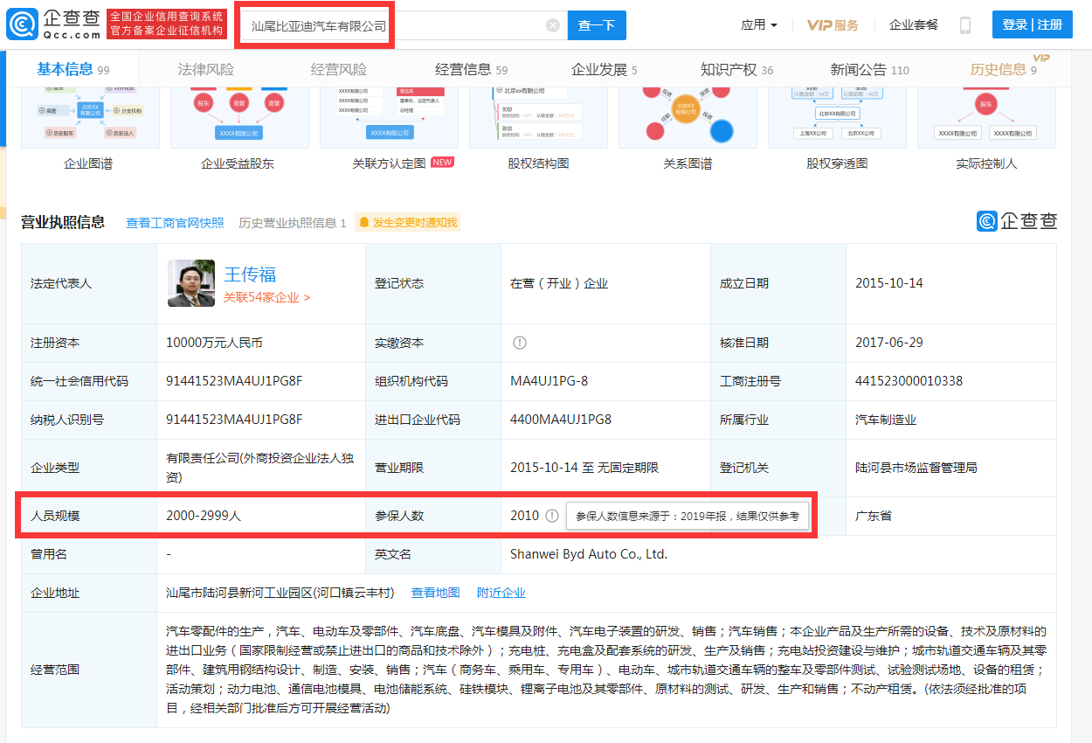Click the mobile phone icon in header
The height and width of the screenshot is (743, 1092).
pyautogui.click(x=964, y=25)
